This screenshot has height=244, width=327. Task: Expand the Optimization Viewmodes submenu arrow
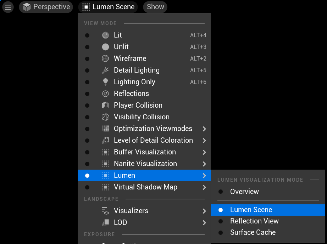(204, 129)
